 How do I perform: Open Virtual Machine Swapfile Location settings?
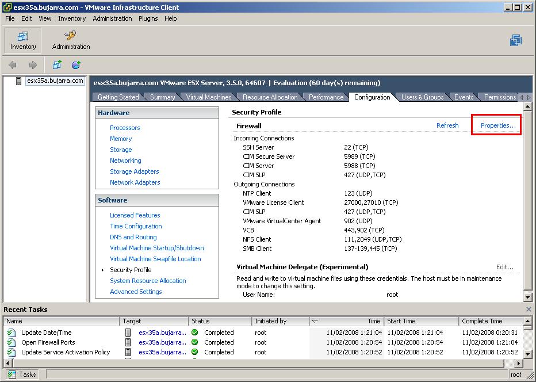pyautogui.click(x=155, y=259)
